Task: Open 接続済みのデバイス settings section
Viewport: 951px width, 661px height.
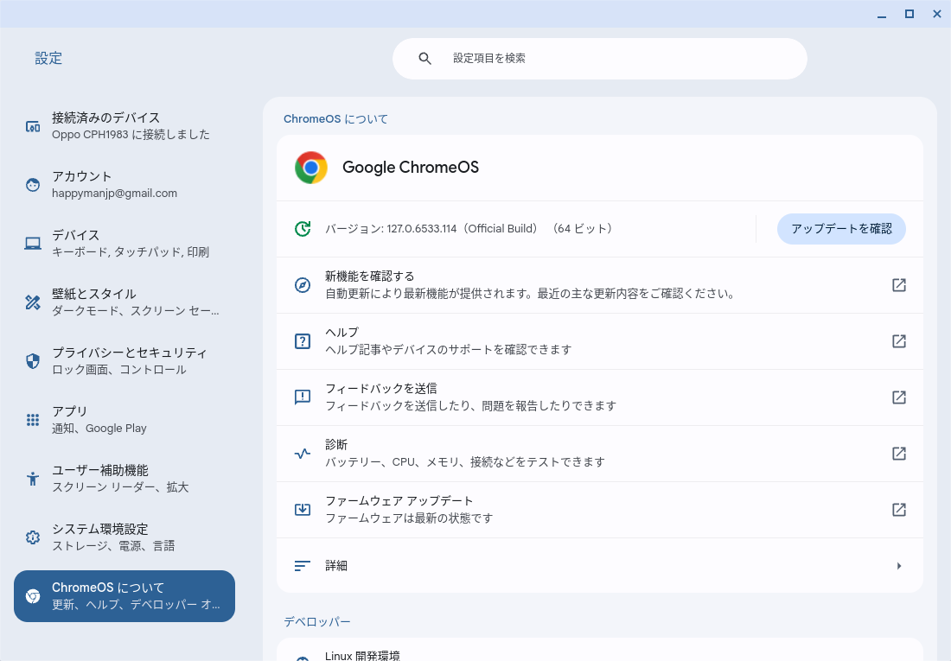Action: (x=124, y=126)
